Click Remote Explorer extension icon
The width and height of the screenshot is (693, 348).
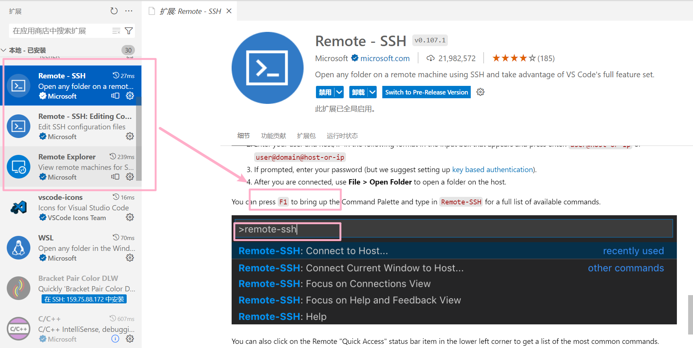(x=19, y=166)
